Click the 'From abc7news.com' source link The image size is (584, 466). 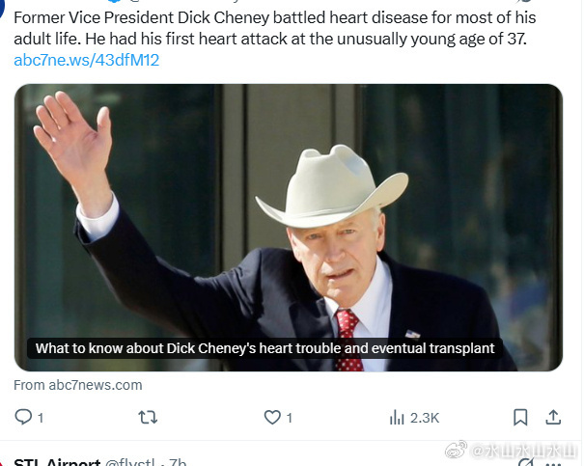point(78,385)
